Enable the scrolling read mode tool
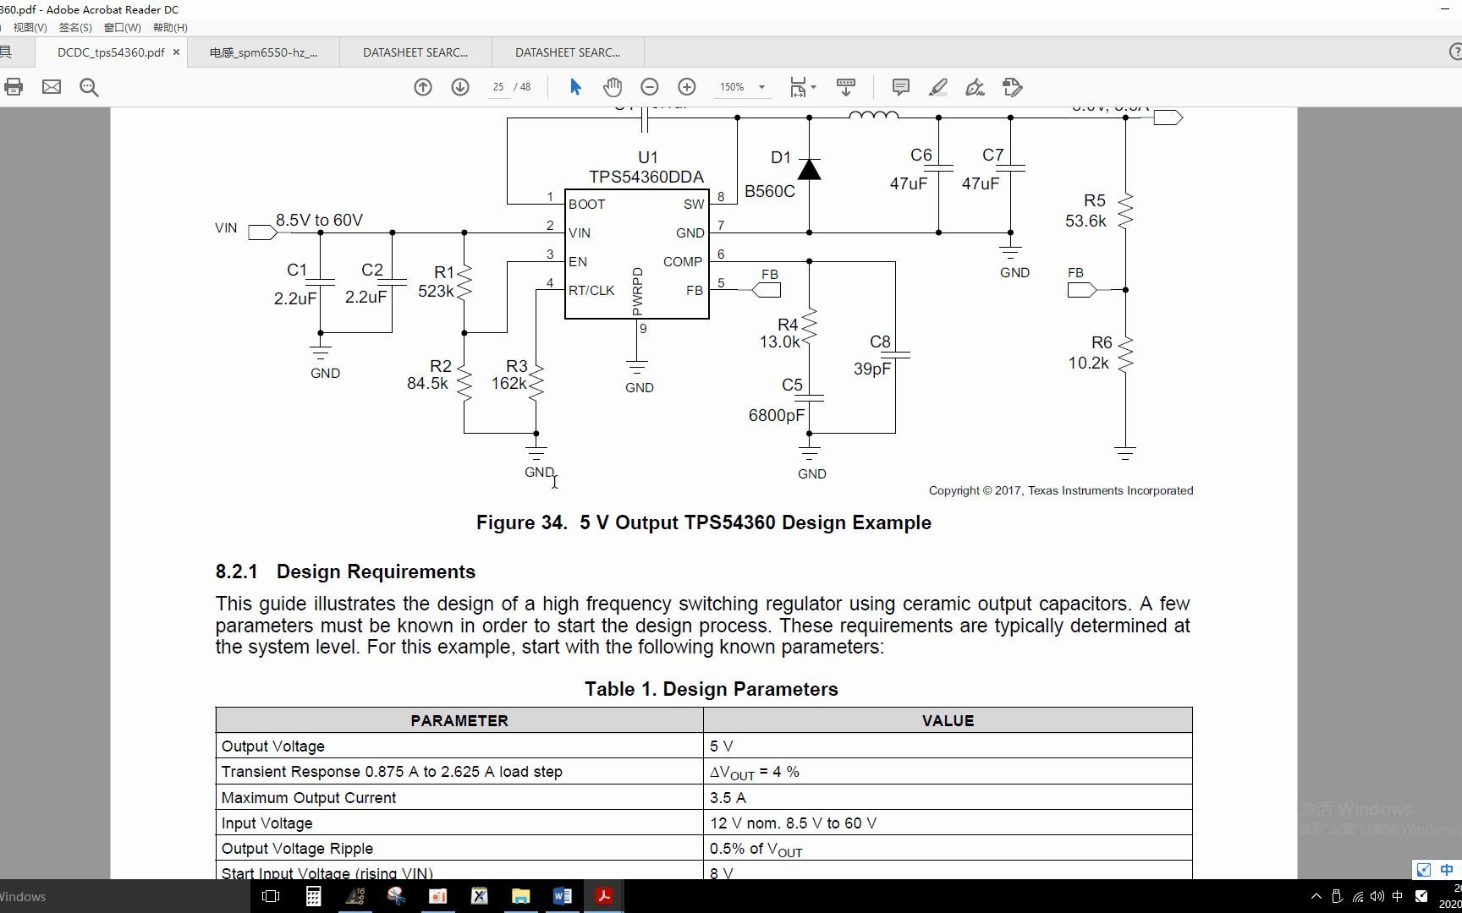This screenshot has width=1462, height=913. coord(846,87)
